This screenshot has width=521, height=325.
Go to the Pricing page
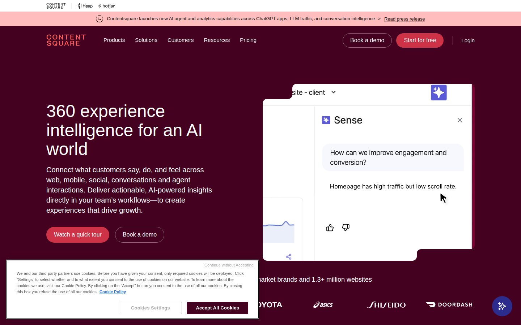pyautogui.click(x=248, y=40)
